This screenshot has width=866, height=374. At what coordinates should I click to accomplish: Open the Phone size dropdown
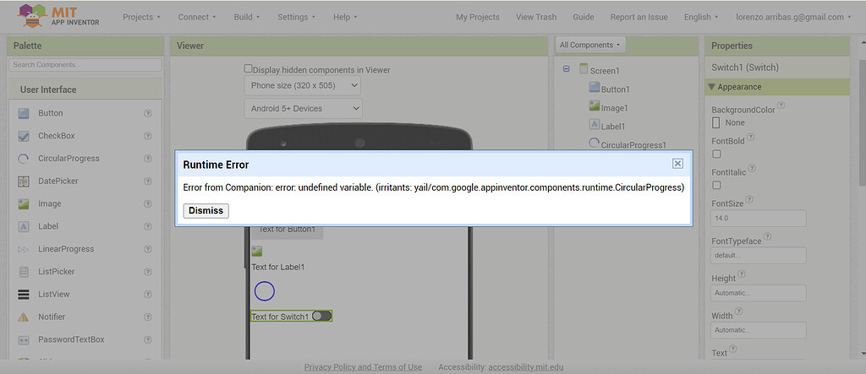303,85
